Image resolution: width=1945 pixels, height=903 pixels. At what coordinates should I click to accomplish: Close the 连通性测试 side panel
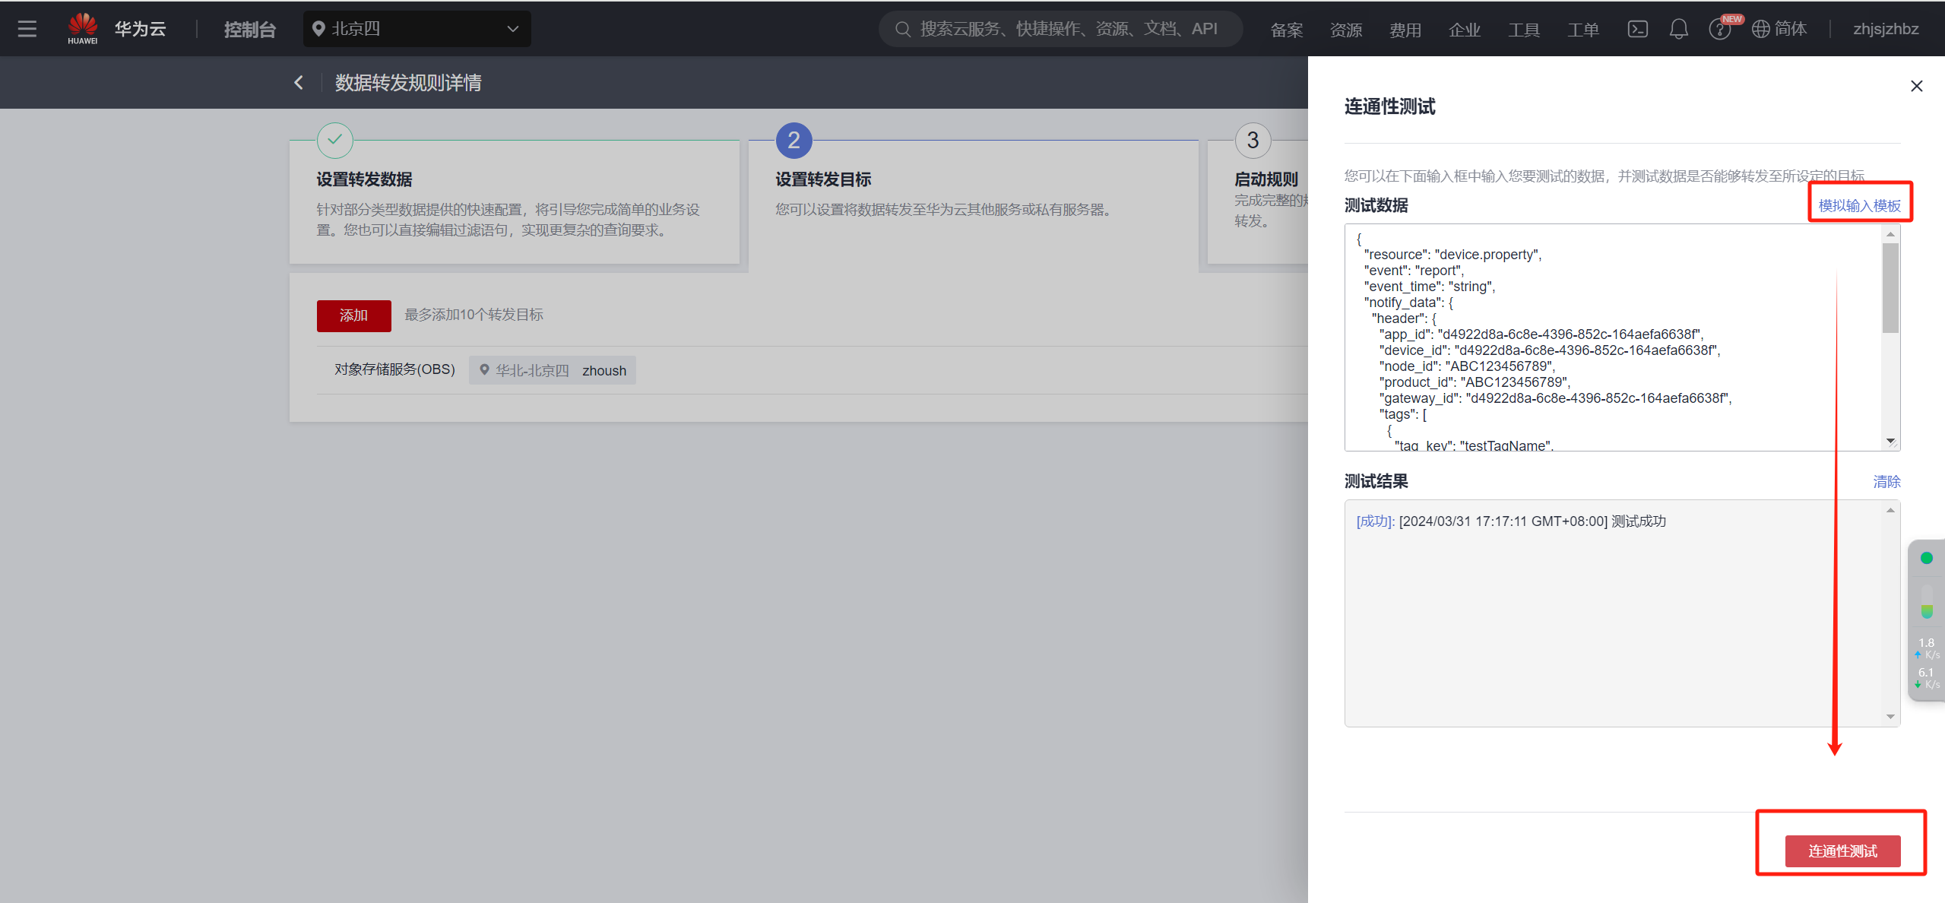[1916, 86]
